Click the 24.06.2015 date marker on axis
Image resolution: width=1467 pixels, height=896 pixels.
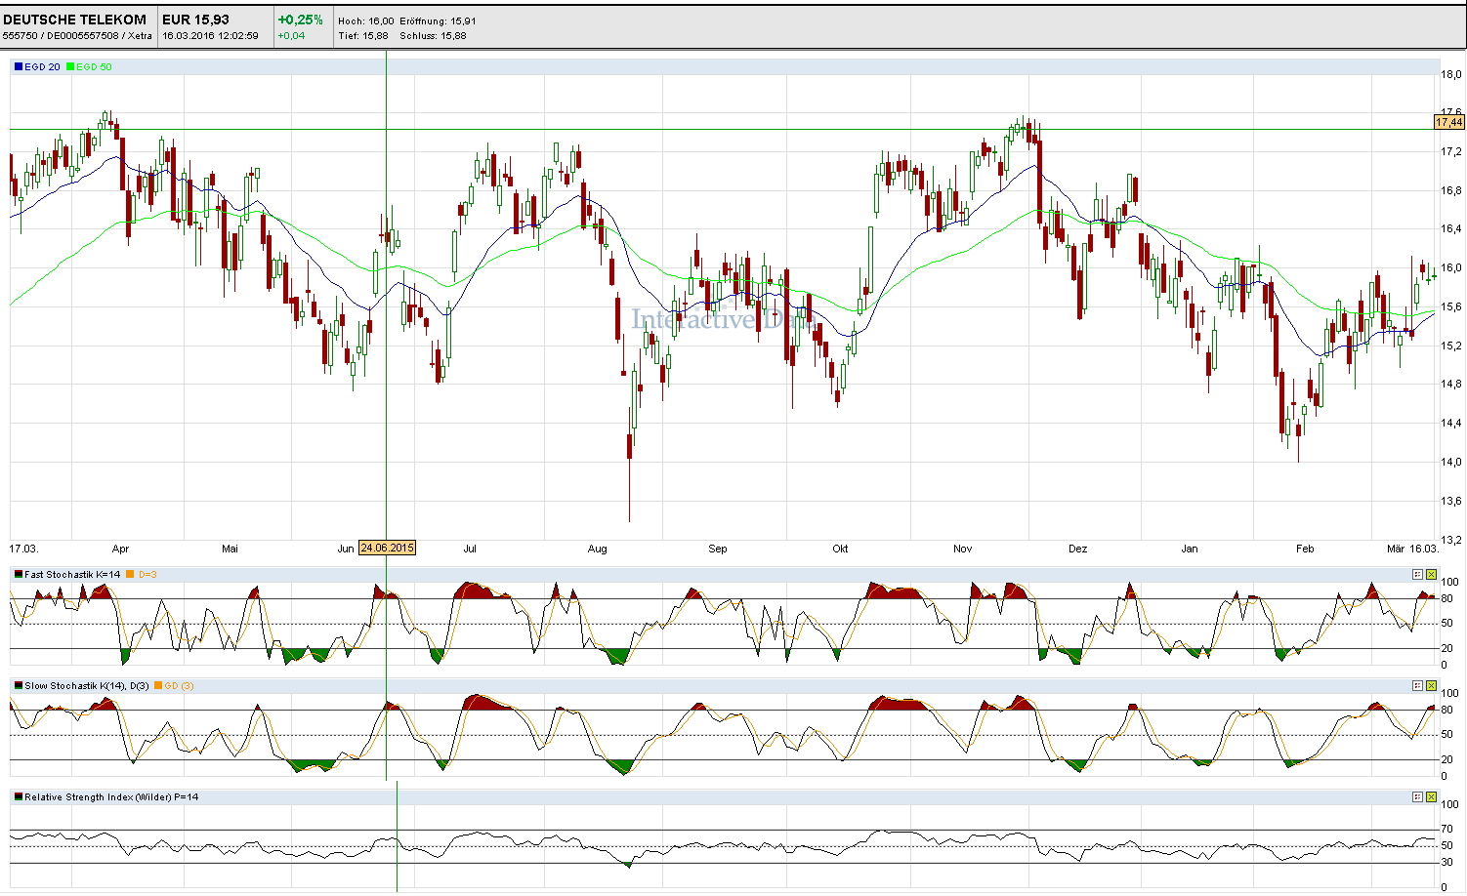coord(388,549)
